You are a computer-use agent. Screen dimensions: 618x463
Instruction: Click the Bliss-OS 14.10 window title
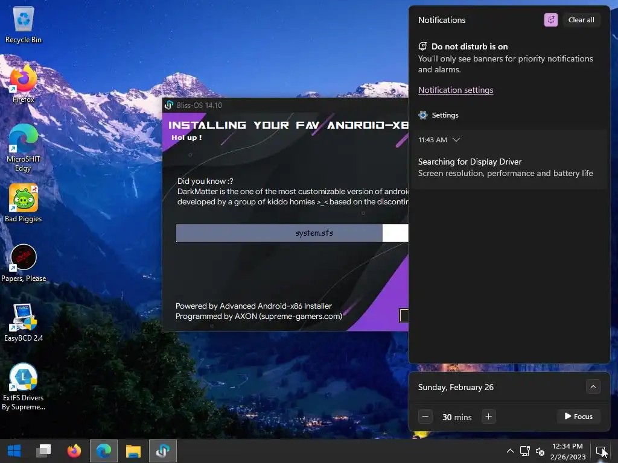click(199, 105)
